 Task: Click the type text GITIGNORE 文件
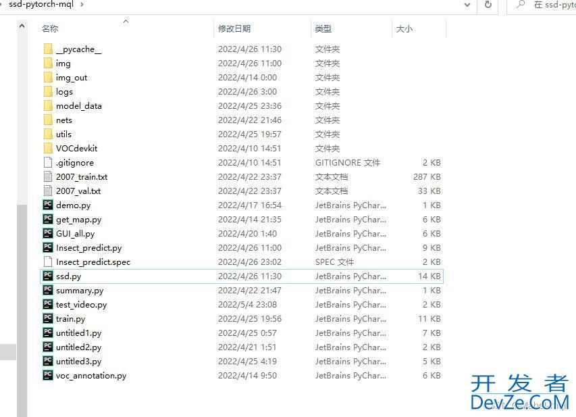[x=348, y=162]
